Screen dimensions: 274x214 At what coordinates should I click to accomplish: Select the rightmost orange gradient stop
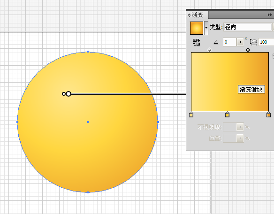click(x=268, y=115)
